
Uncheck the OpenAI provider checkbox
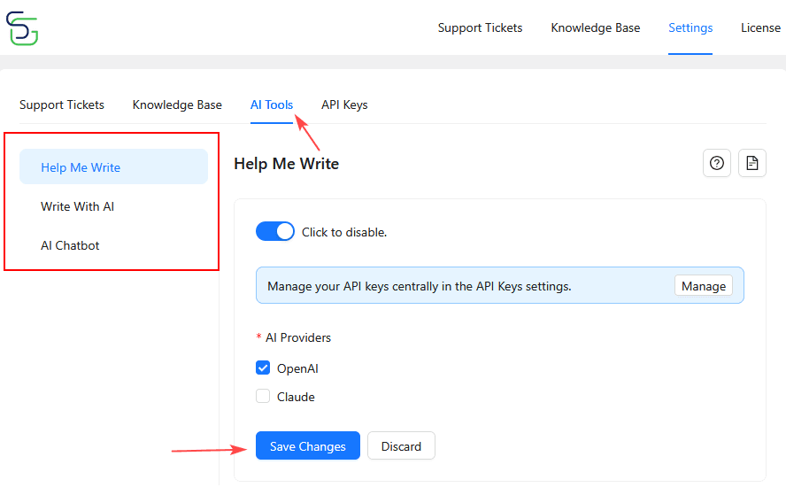263,368
